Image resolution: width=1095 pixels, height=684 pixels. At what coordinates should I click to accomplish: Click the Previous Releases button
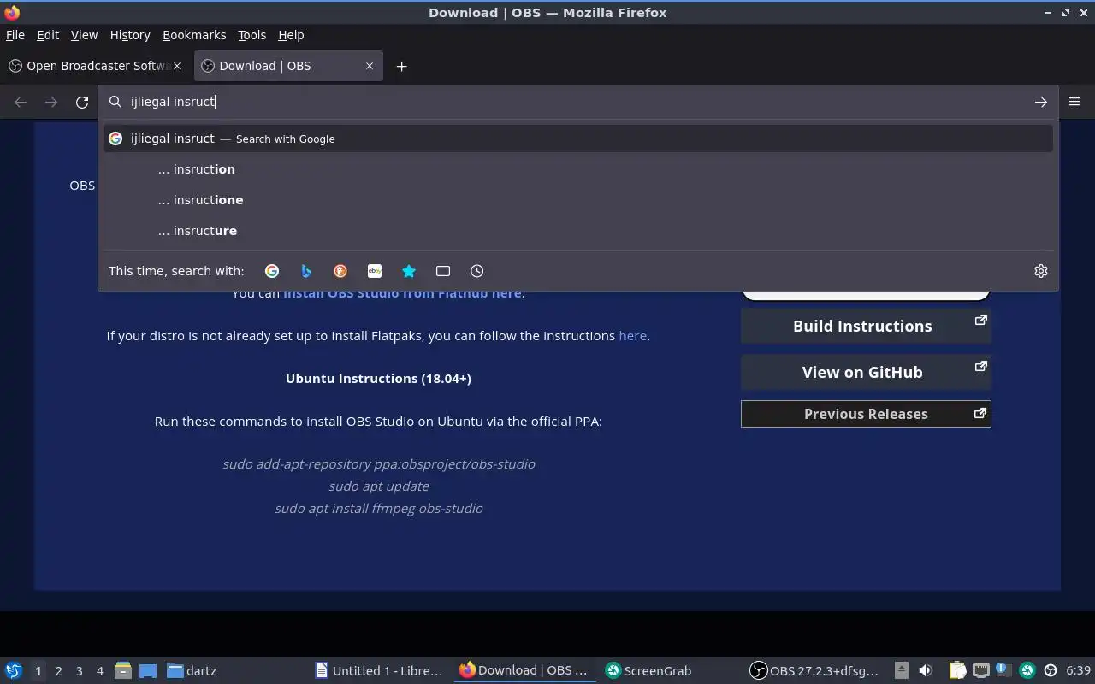tap(866, 414)
